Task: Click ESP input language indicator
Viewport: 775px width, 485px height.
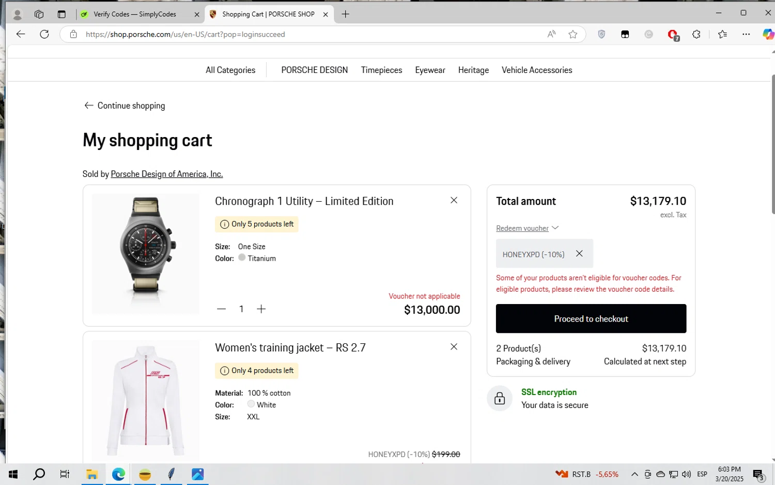Action: point(702,474)
